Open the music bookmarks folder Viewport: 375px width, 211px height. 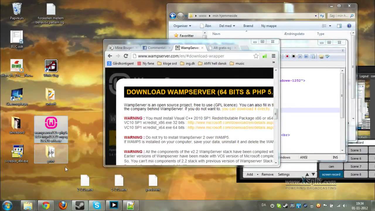pyautogui.click(x=237, y=63)
